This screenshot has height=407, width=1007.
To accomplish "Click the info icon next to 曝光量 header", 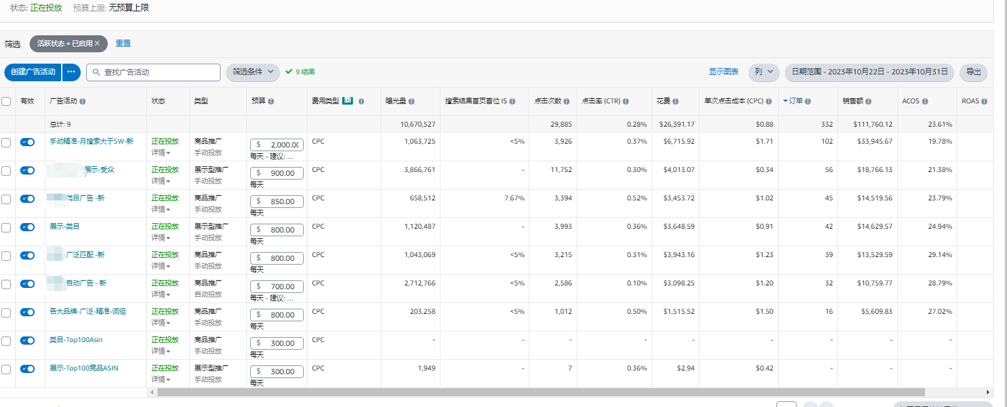I will point(411,101).
